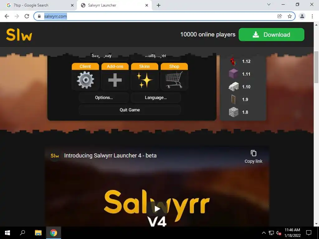Open the Skins sparkle icon
This screenshot has height=239, width=319.
145,80
